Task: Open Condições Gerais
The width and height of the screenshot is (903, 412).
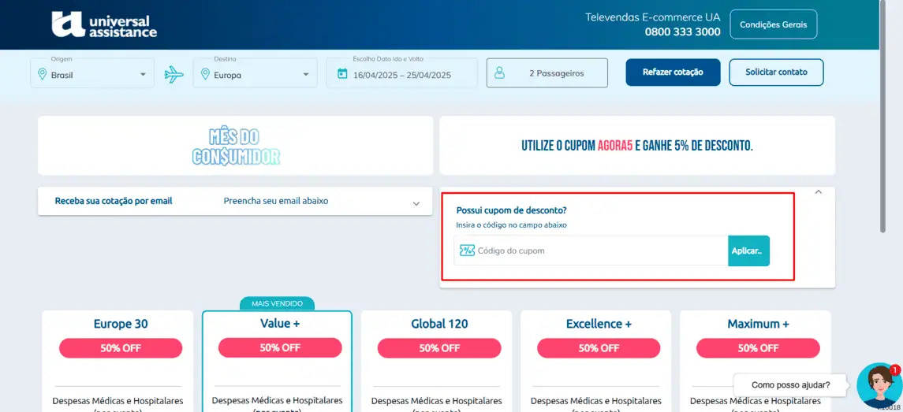Action: pyautogui.click(x=774, y=24)
